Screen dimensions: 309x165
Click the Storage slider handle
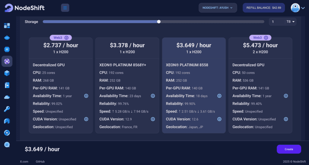point(159,22)
